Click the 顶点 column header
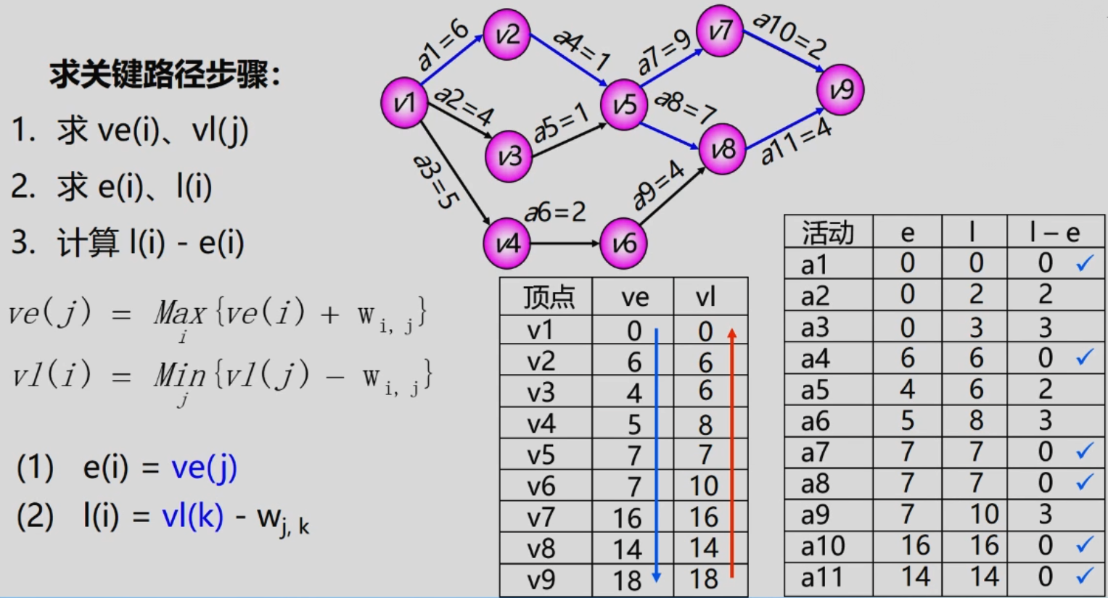The width and height of the screenshot is (1108, 598). click(x=549, y=297)
